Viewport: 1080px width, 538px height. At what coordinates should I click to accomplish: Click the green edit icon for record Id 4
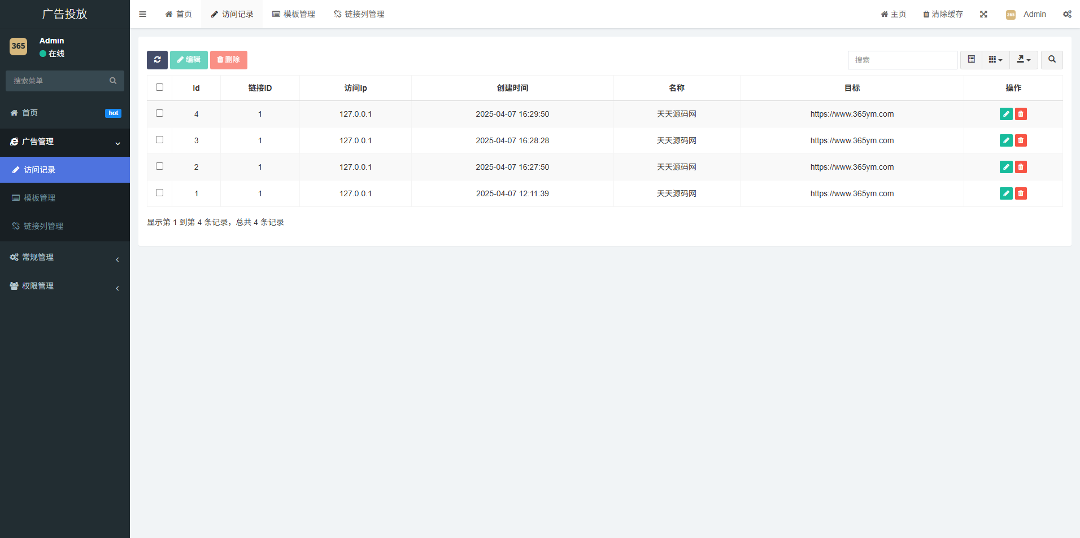(x=1005, y=114)
